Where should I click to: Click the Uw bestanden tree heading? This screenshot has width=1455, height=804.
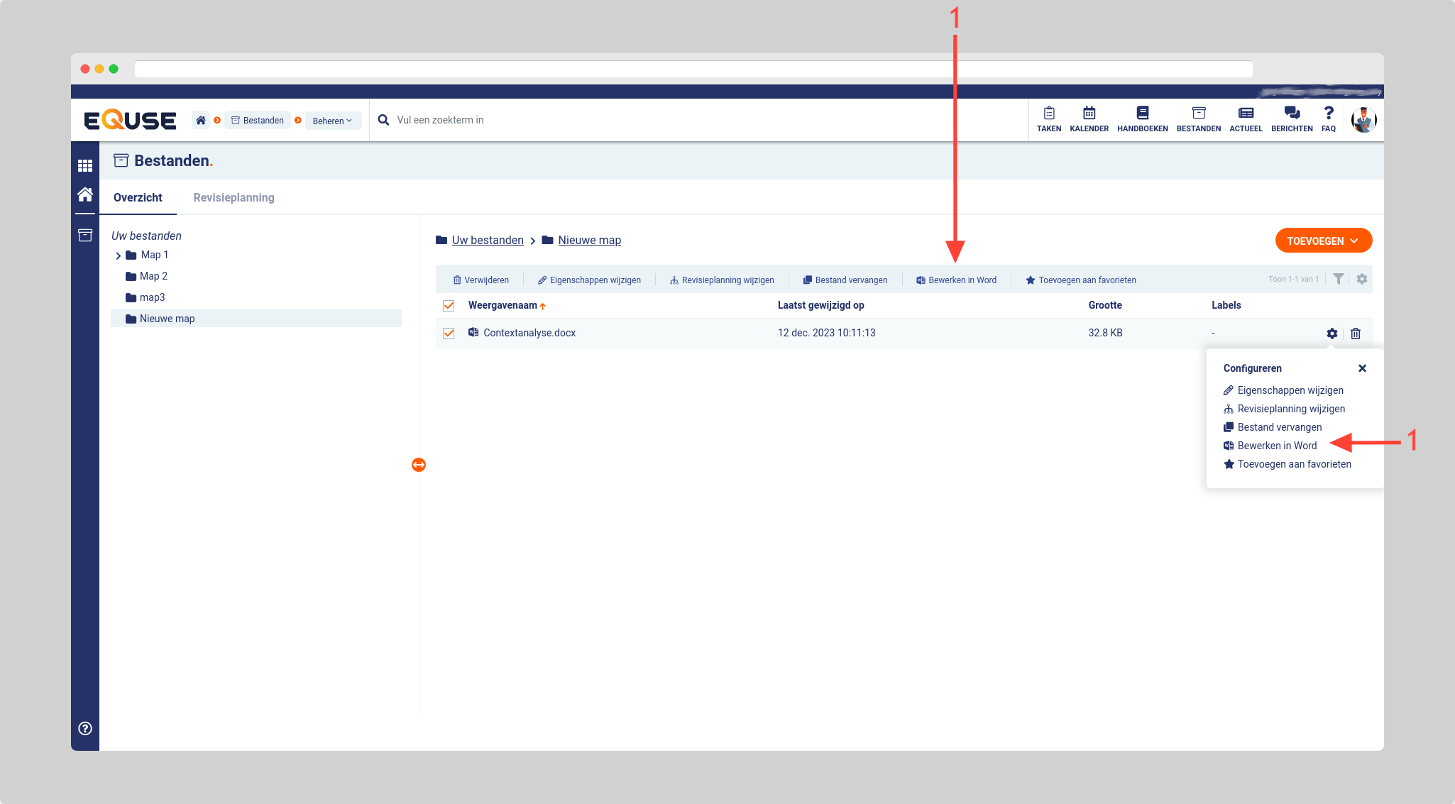point(146,236)
